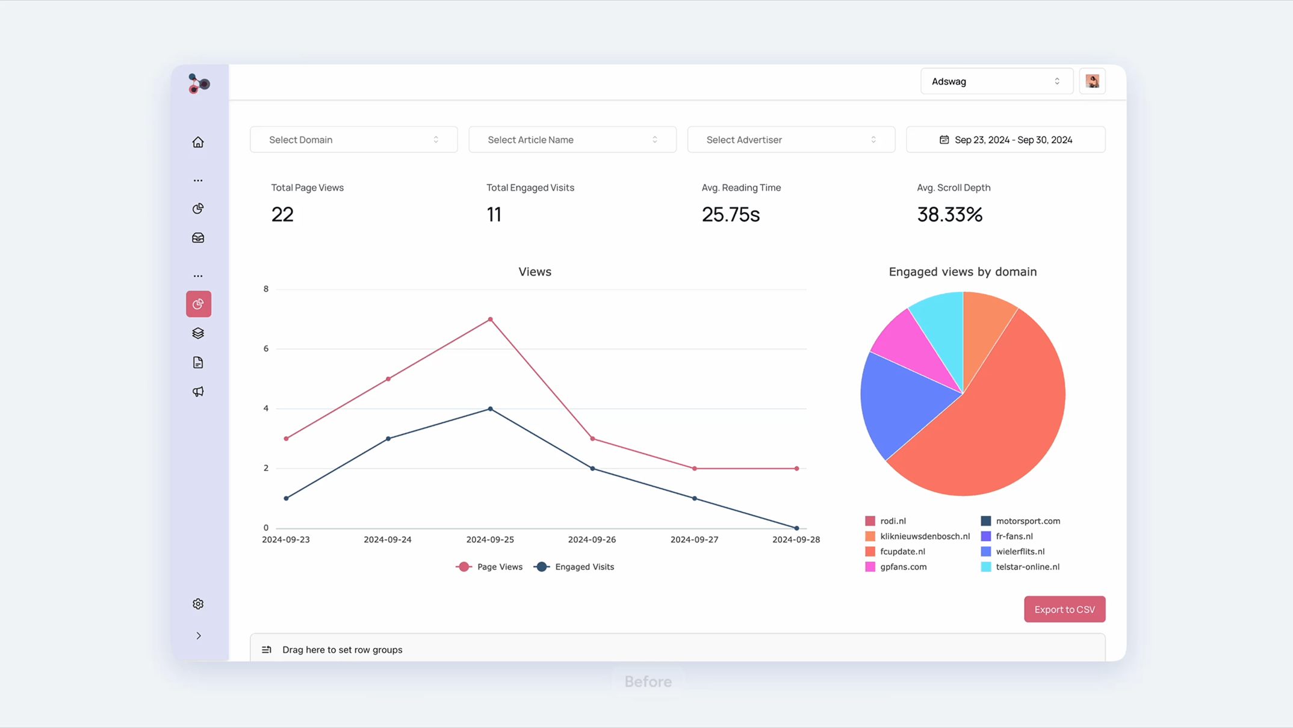Open the Select Domain dropdown
Image resolution: width=1293 pixels, height=728 pixels.
pos(354,140)
